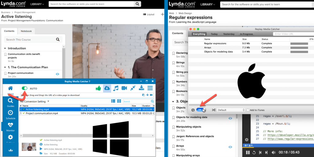This screenshot has width=314, height=157.
Task: Switch to grid view in Replay Media Catcher 7
Action: pos(119,101)
